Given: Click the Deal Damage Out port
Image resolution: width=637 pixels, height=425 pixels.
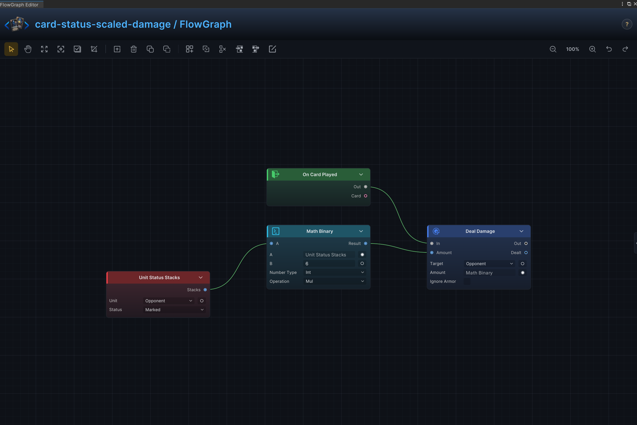Looking at the screenshot, I should point(526,243).
